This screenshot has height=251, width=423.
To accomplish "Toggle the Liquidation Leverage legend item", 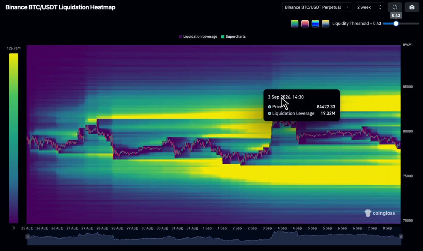I will tap(198, 37).
